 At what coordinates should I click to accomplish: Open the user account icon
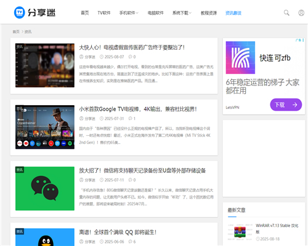pos(301,13)
